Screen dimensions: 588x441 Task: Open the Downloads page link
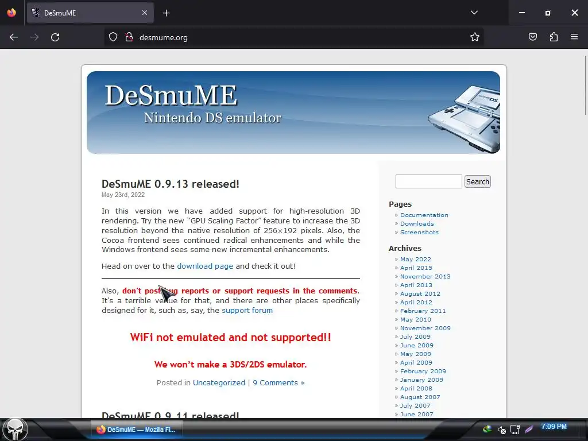pos(417,223)
